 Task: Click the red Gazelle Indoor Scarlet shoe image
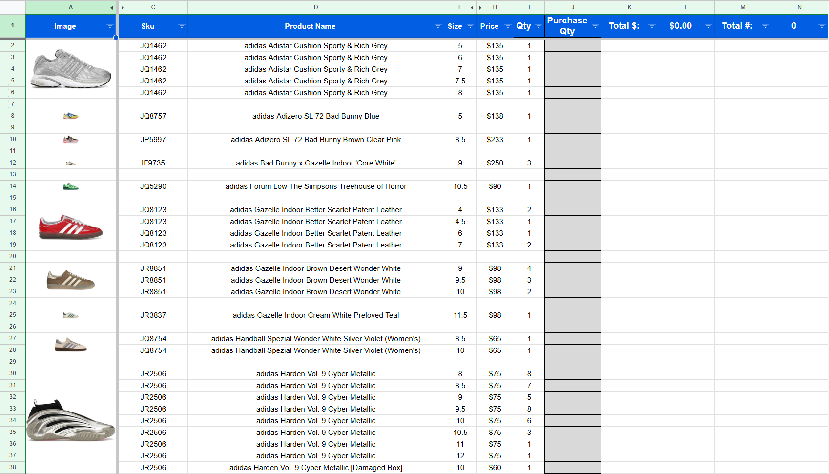(x=70, y=227)
